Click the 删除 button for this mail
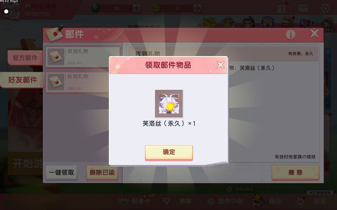Image resolution: width=337 pixels, height=210 pixels. [x=296, y=172]
